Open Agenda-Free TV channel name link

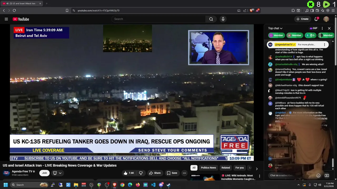click(x=22, y=171)
